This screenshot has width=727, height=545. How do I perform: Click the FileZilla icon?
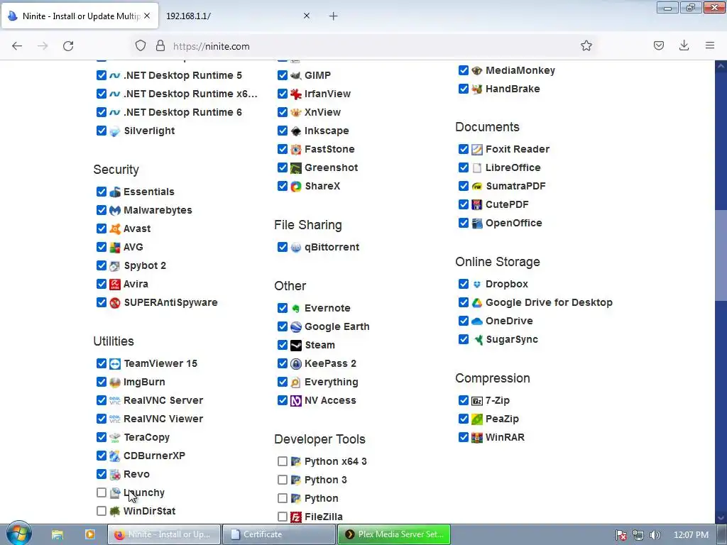[x=296, y=517]
